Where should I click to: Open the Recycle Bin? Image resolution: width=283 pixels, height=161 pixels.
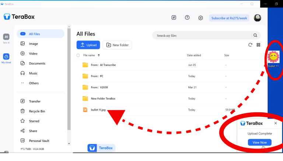coord(37,111)
